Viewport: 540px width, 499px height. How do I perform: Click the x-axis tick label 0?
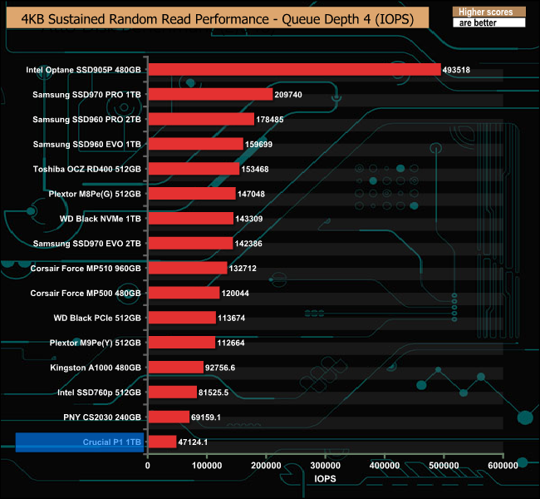(148, 466)
